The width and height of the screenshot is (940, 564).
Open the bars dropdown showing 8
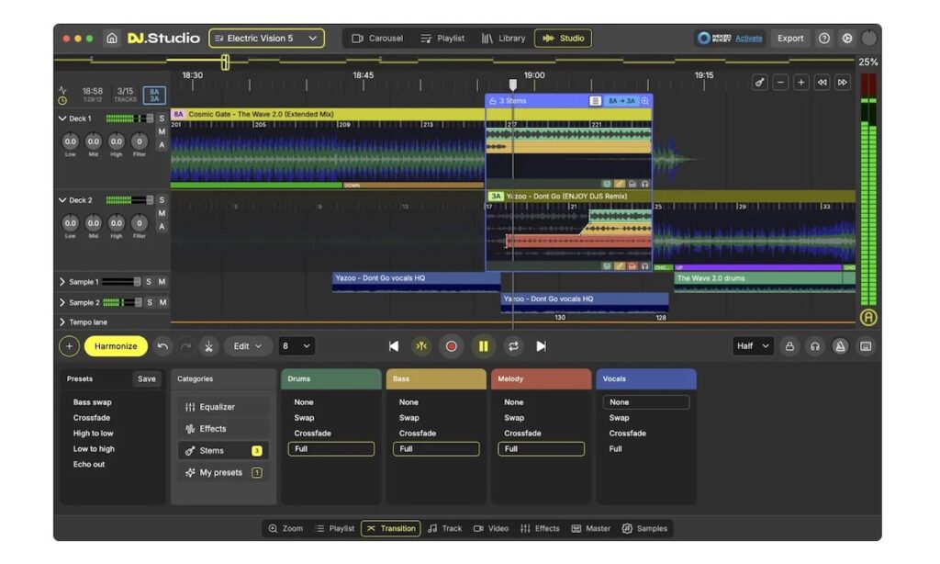(x=297, y=346)
